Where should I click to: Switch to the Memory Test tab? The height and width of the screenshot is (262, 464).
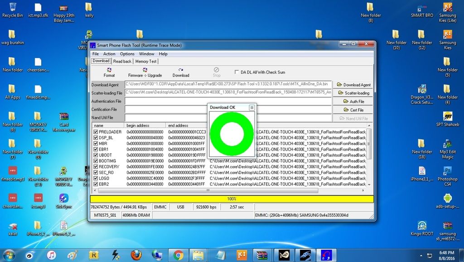(x=145, y=61)
